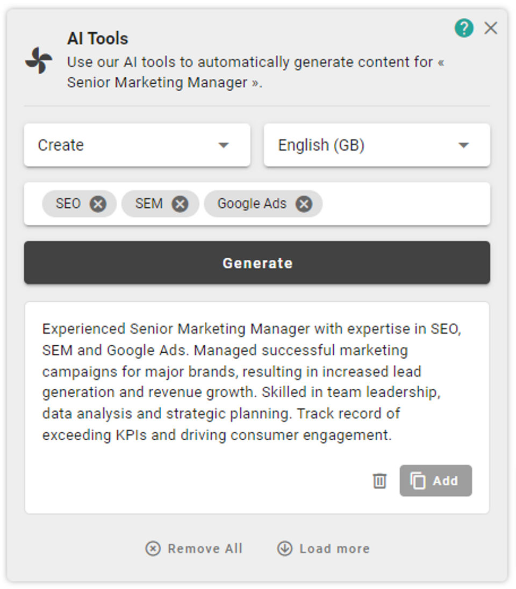Click the arrow on the Create dropdown
This screenshot has width=516, height=589.
(224, 145)
